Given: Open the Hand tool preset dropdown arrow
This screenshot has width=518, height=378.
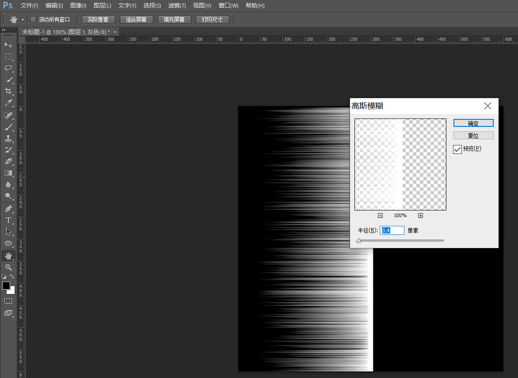Looking at the screenshot, I should pos(23,20).
